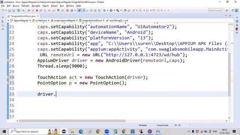The width and height of the screenshot is (240, 135).
Task: Click the New file toolbar icon
Action: coord(3,10)
